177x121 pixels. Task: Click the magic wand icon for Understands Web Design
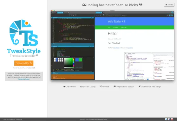[x=140, y=86]
